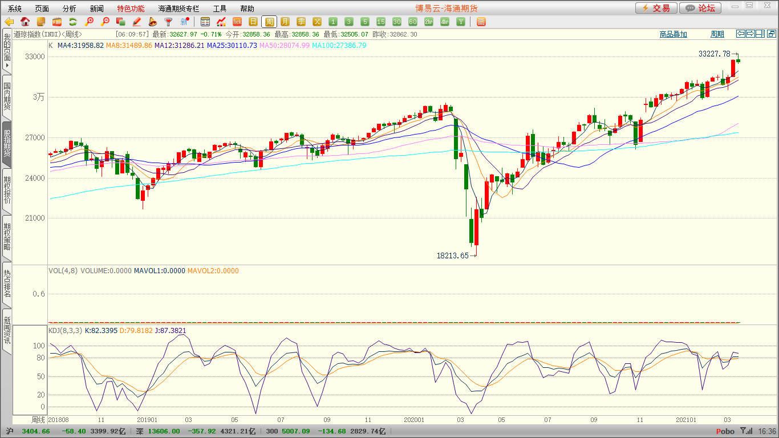Select the 2hr period
Screen dimensions: 779x438
(x=429, y=22)
